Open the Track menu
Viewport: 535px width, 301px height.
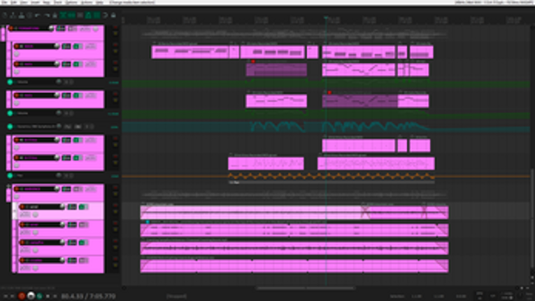pyautogui.click(x=58, y=2)
